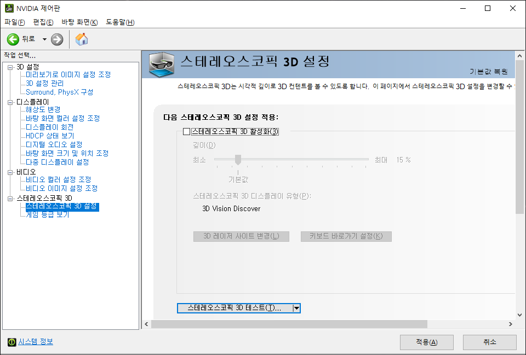526x355 pixels.
Task: Open 게임 등급 보기
Action: tap(47, 214)
